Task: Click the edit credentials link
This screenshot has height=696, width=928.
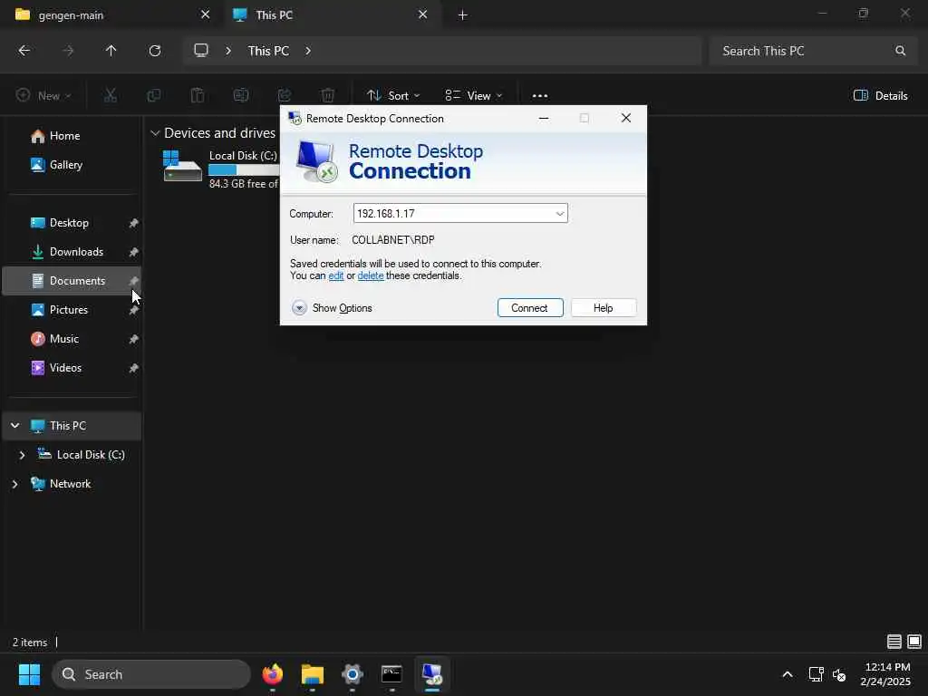Action: tap(335, 275)
